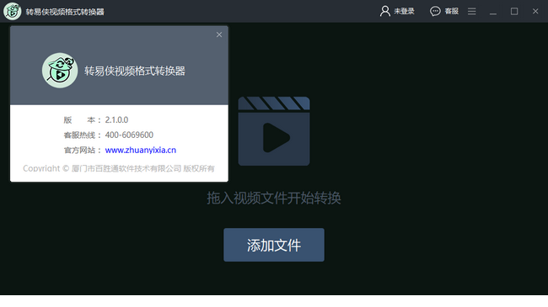Image resolution: width=548 pixels, height=307 pixels.
Task: Click the 官方网站 label
Action: pyautogui.click(x=83, y=150)
